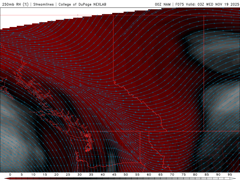The width and height of the screenshot is (240, 180).
Task: Click "College of DuPage NEXLAB" text
Action: 82,4
